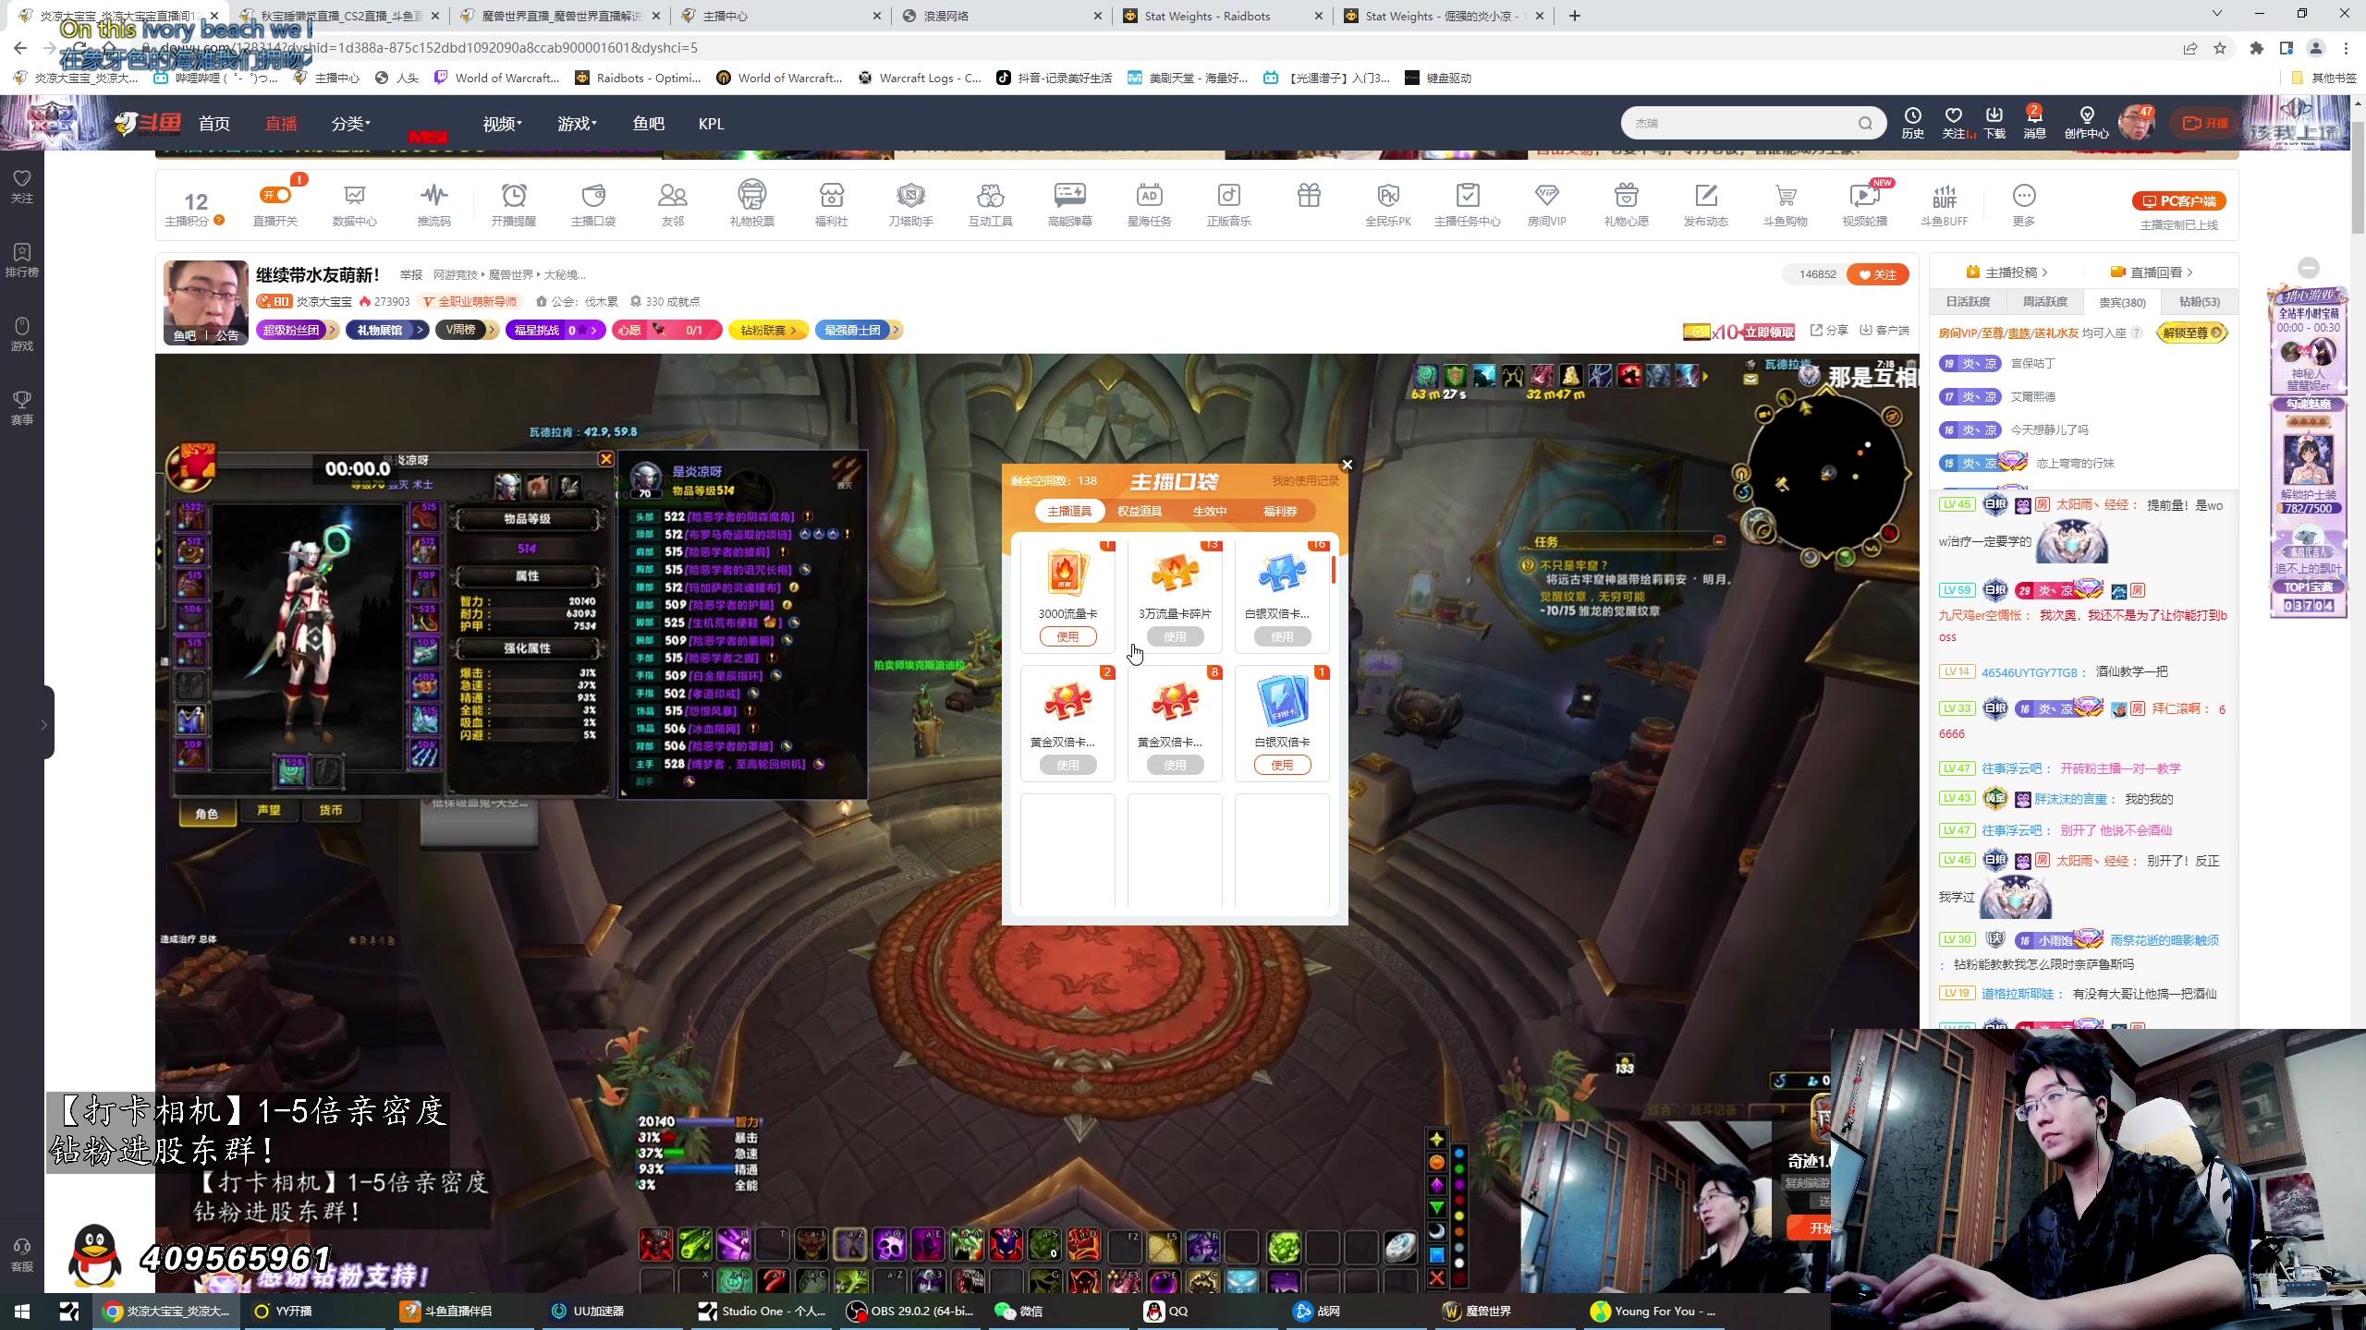Open the 我的使用记录 link
This screenshot has height=1330, width=2366.
(x=1305, y=481)
